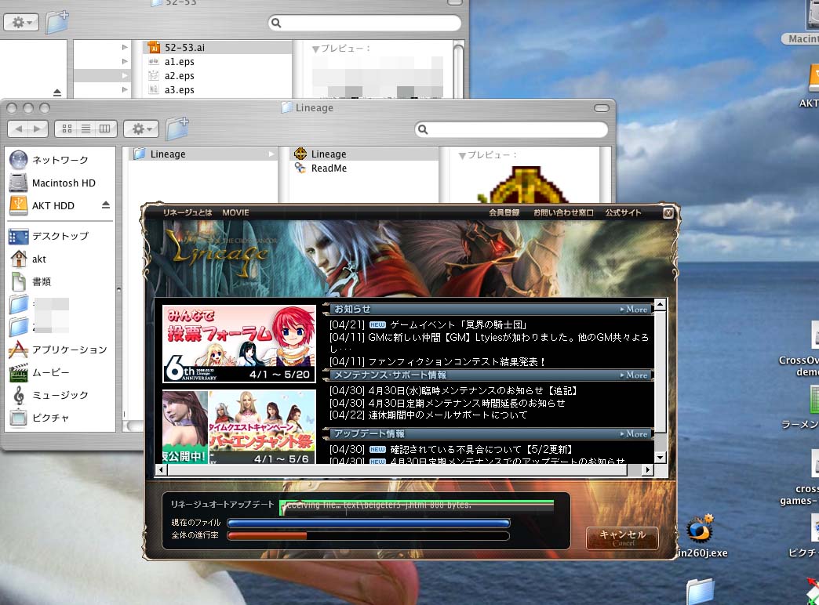The width and height of the screenshot is (819, 605).
Task: Click new folder icon in back Finder window
Action: coord(57,22)
